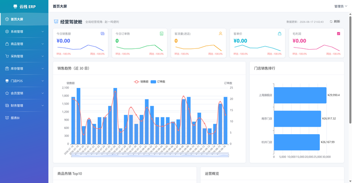Screen dimensions: 352x183
Task: Click the 上海旗舰店 sales bar
Action: tap(300, 95)
